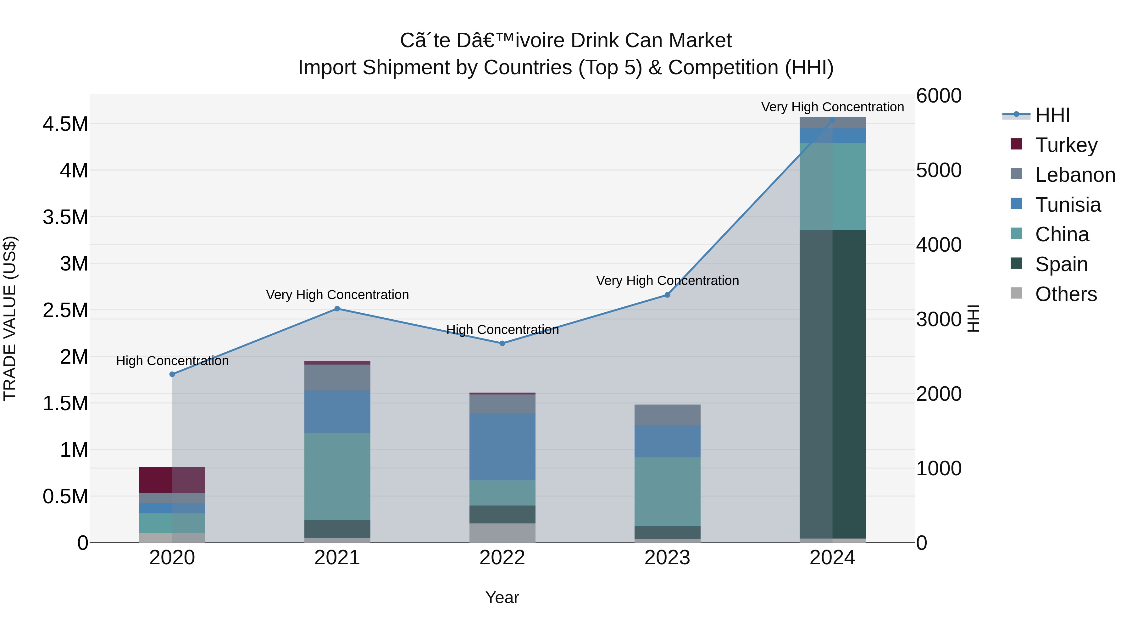Select the 2024 HHI data point

tap(832, 120)
